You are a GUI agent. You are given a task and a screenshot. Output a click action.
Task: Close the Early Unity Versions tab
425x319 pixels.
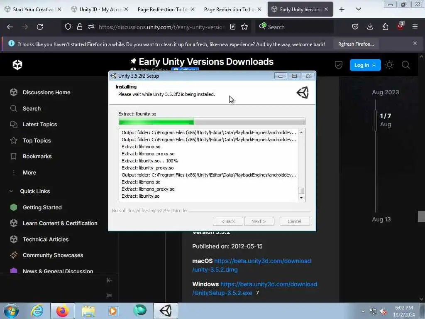[326, 9]
